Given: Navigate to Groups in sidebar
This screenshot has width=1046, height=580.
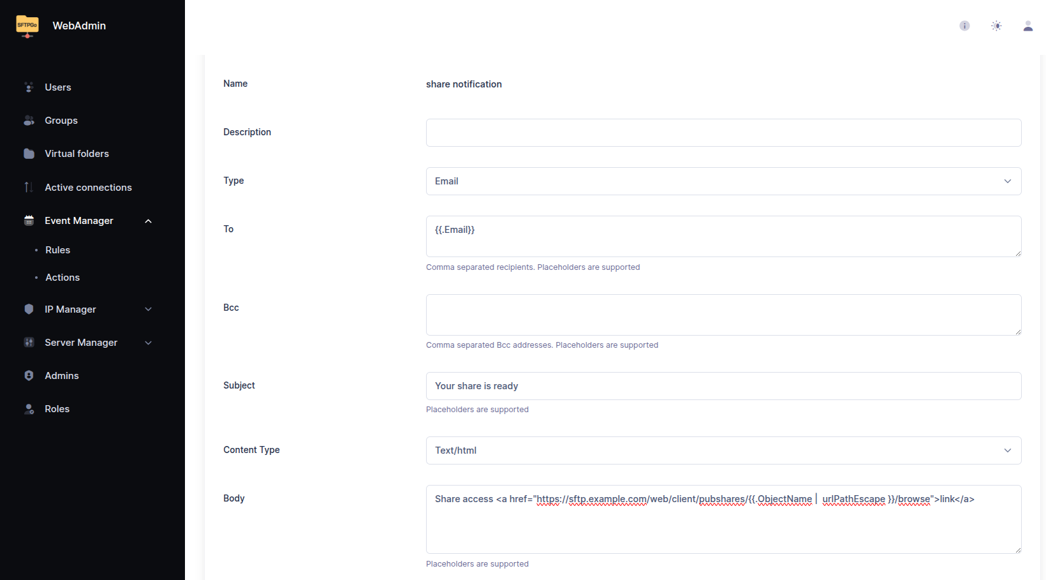Looking at the screenshot, I should (61, 121).
